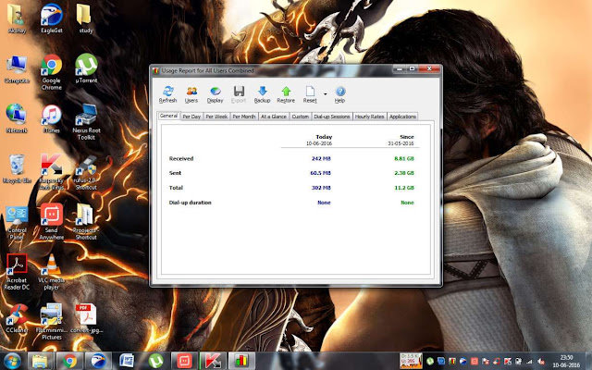This screenshot has width=592, height=370.
Task: Click the Since received value 8.81 GB
Action: pos(404,158)
